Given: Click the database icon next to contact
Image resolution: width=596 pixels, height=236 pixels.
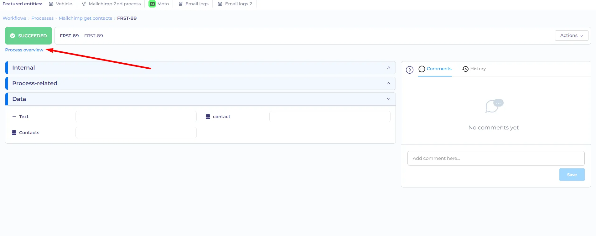Looking at the screenshot, I should click(208, 117).
